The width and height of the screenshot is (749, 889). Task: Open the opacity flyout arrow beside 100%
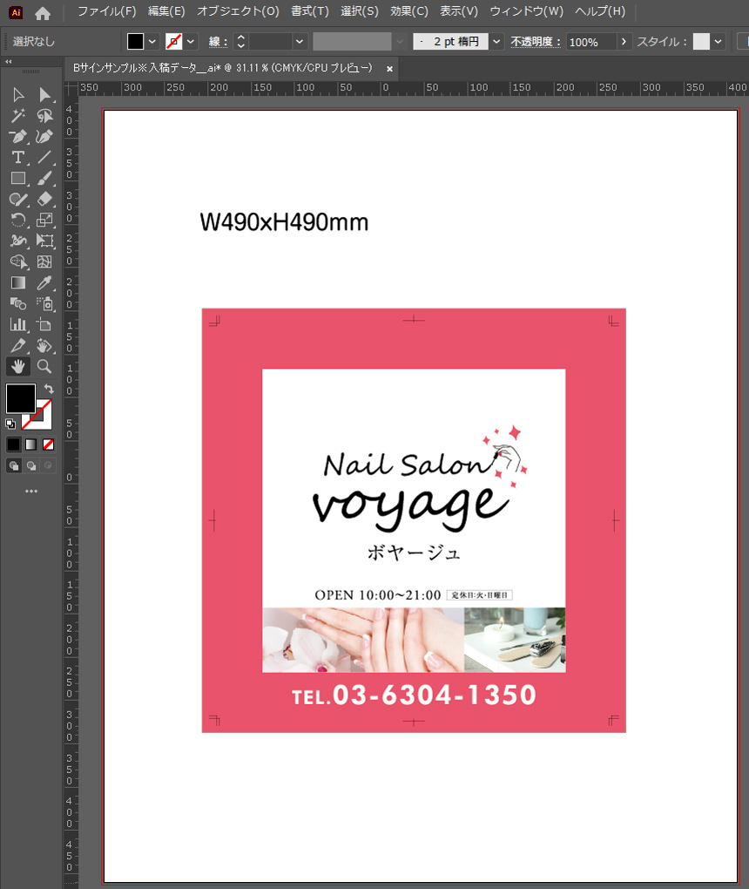coord(624,42)
